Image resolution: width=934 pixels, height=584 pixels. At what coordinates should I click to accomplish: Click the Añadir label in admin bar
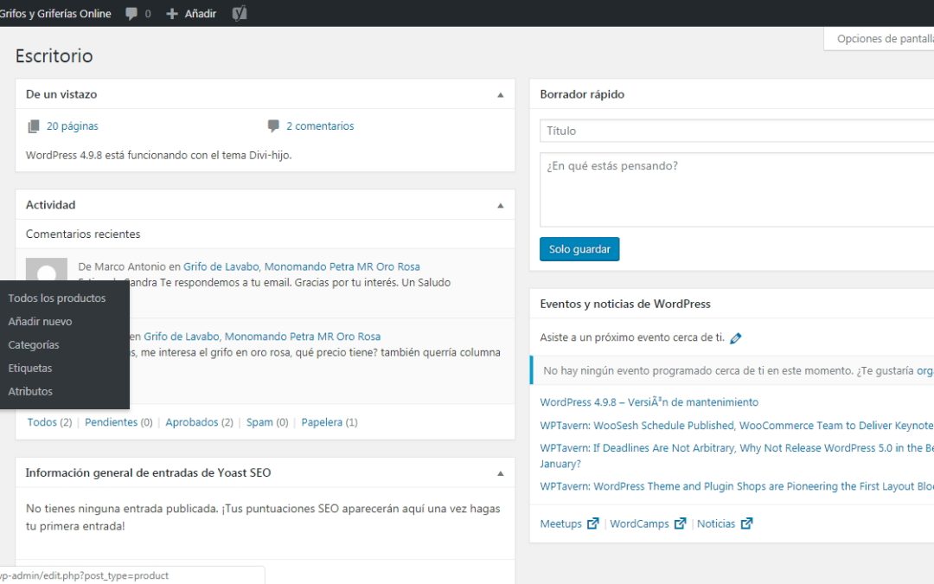(200, 14)
